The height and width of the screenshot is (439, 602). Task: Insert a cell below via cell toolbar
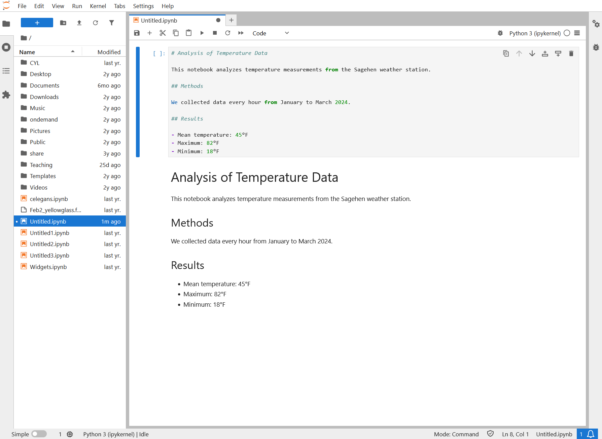(558, 54)
